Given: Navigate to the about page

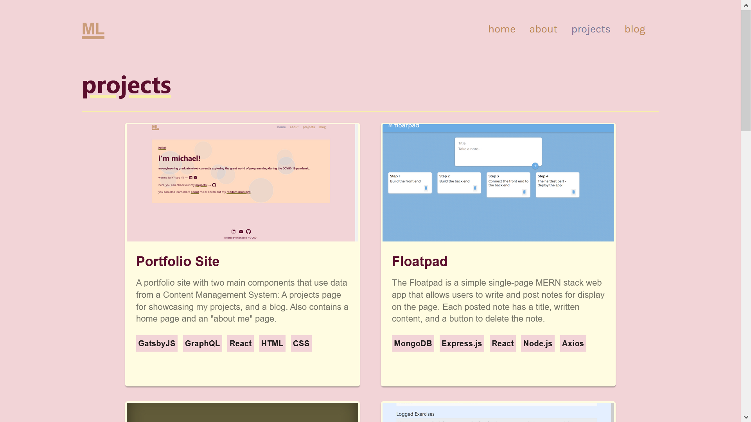Looking at the screenshot, I should click(x=543, y=29).
